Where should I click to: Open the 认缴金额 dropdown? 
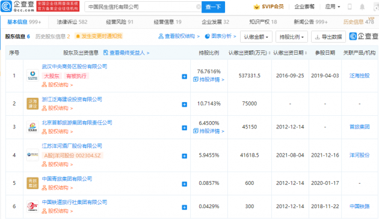pyautogui.click(x=256, y=37)
